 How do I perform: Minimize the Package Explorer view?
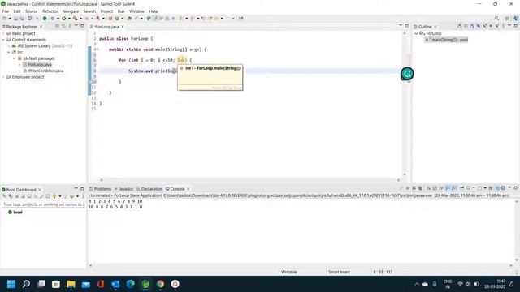(76, 26)
